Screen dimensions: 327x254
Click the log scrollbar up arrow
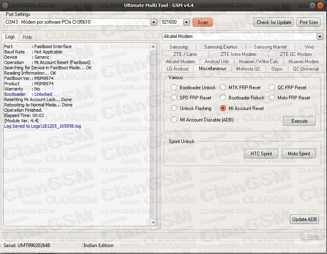click(x=153, y=46)
